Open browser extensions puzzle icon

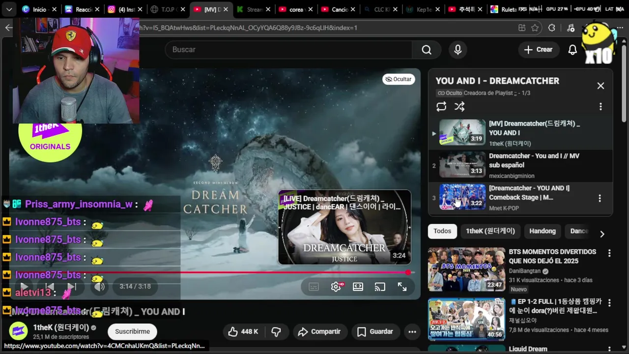click(552, 28)
